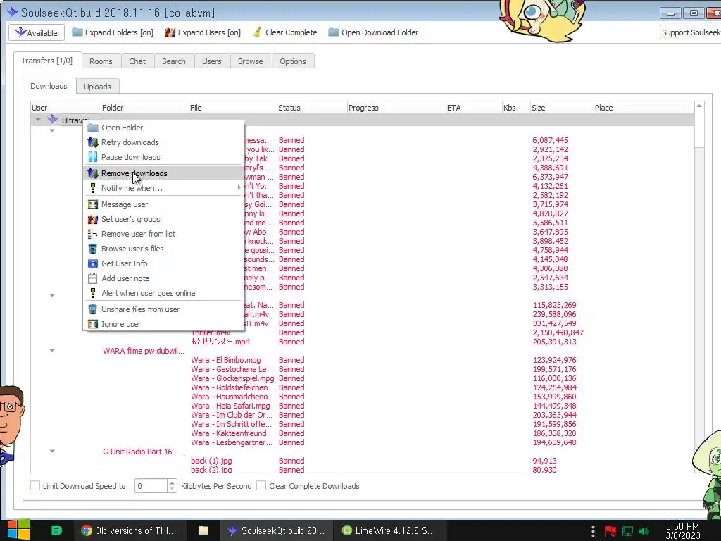
Task: Select the Wara - Glockenspiel.mpg row
Action: click(363, 378)
